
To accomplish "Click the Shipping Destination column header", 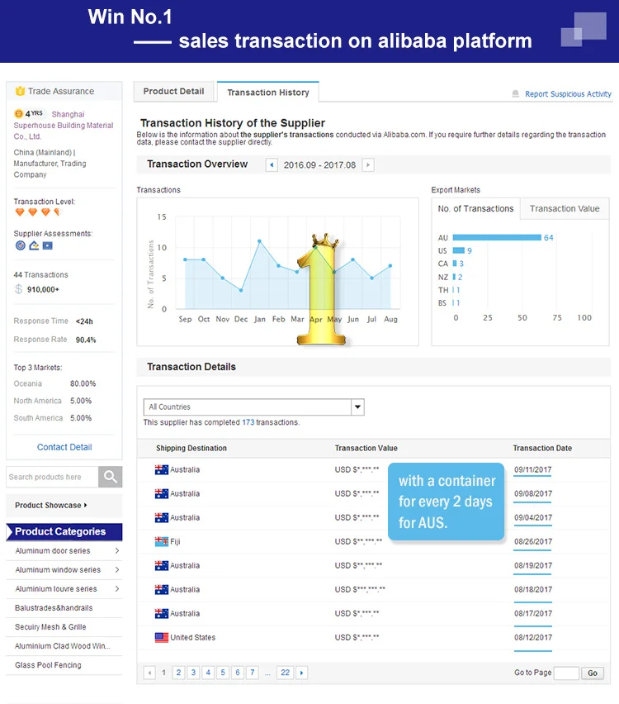I will (x=191, y=448).
